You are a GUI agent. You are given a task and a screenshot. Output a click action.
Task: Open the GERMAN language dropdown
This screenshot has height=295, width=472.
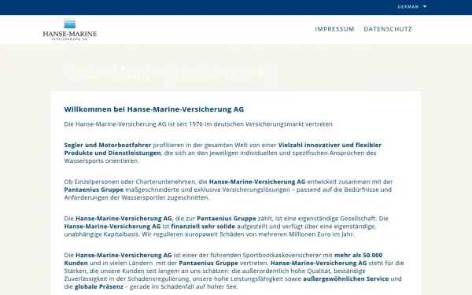point(411,6)
